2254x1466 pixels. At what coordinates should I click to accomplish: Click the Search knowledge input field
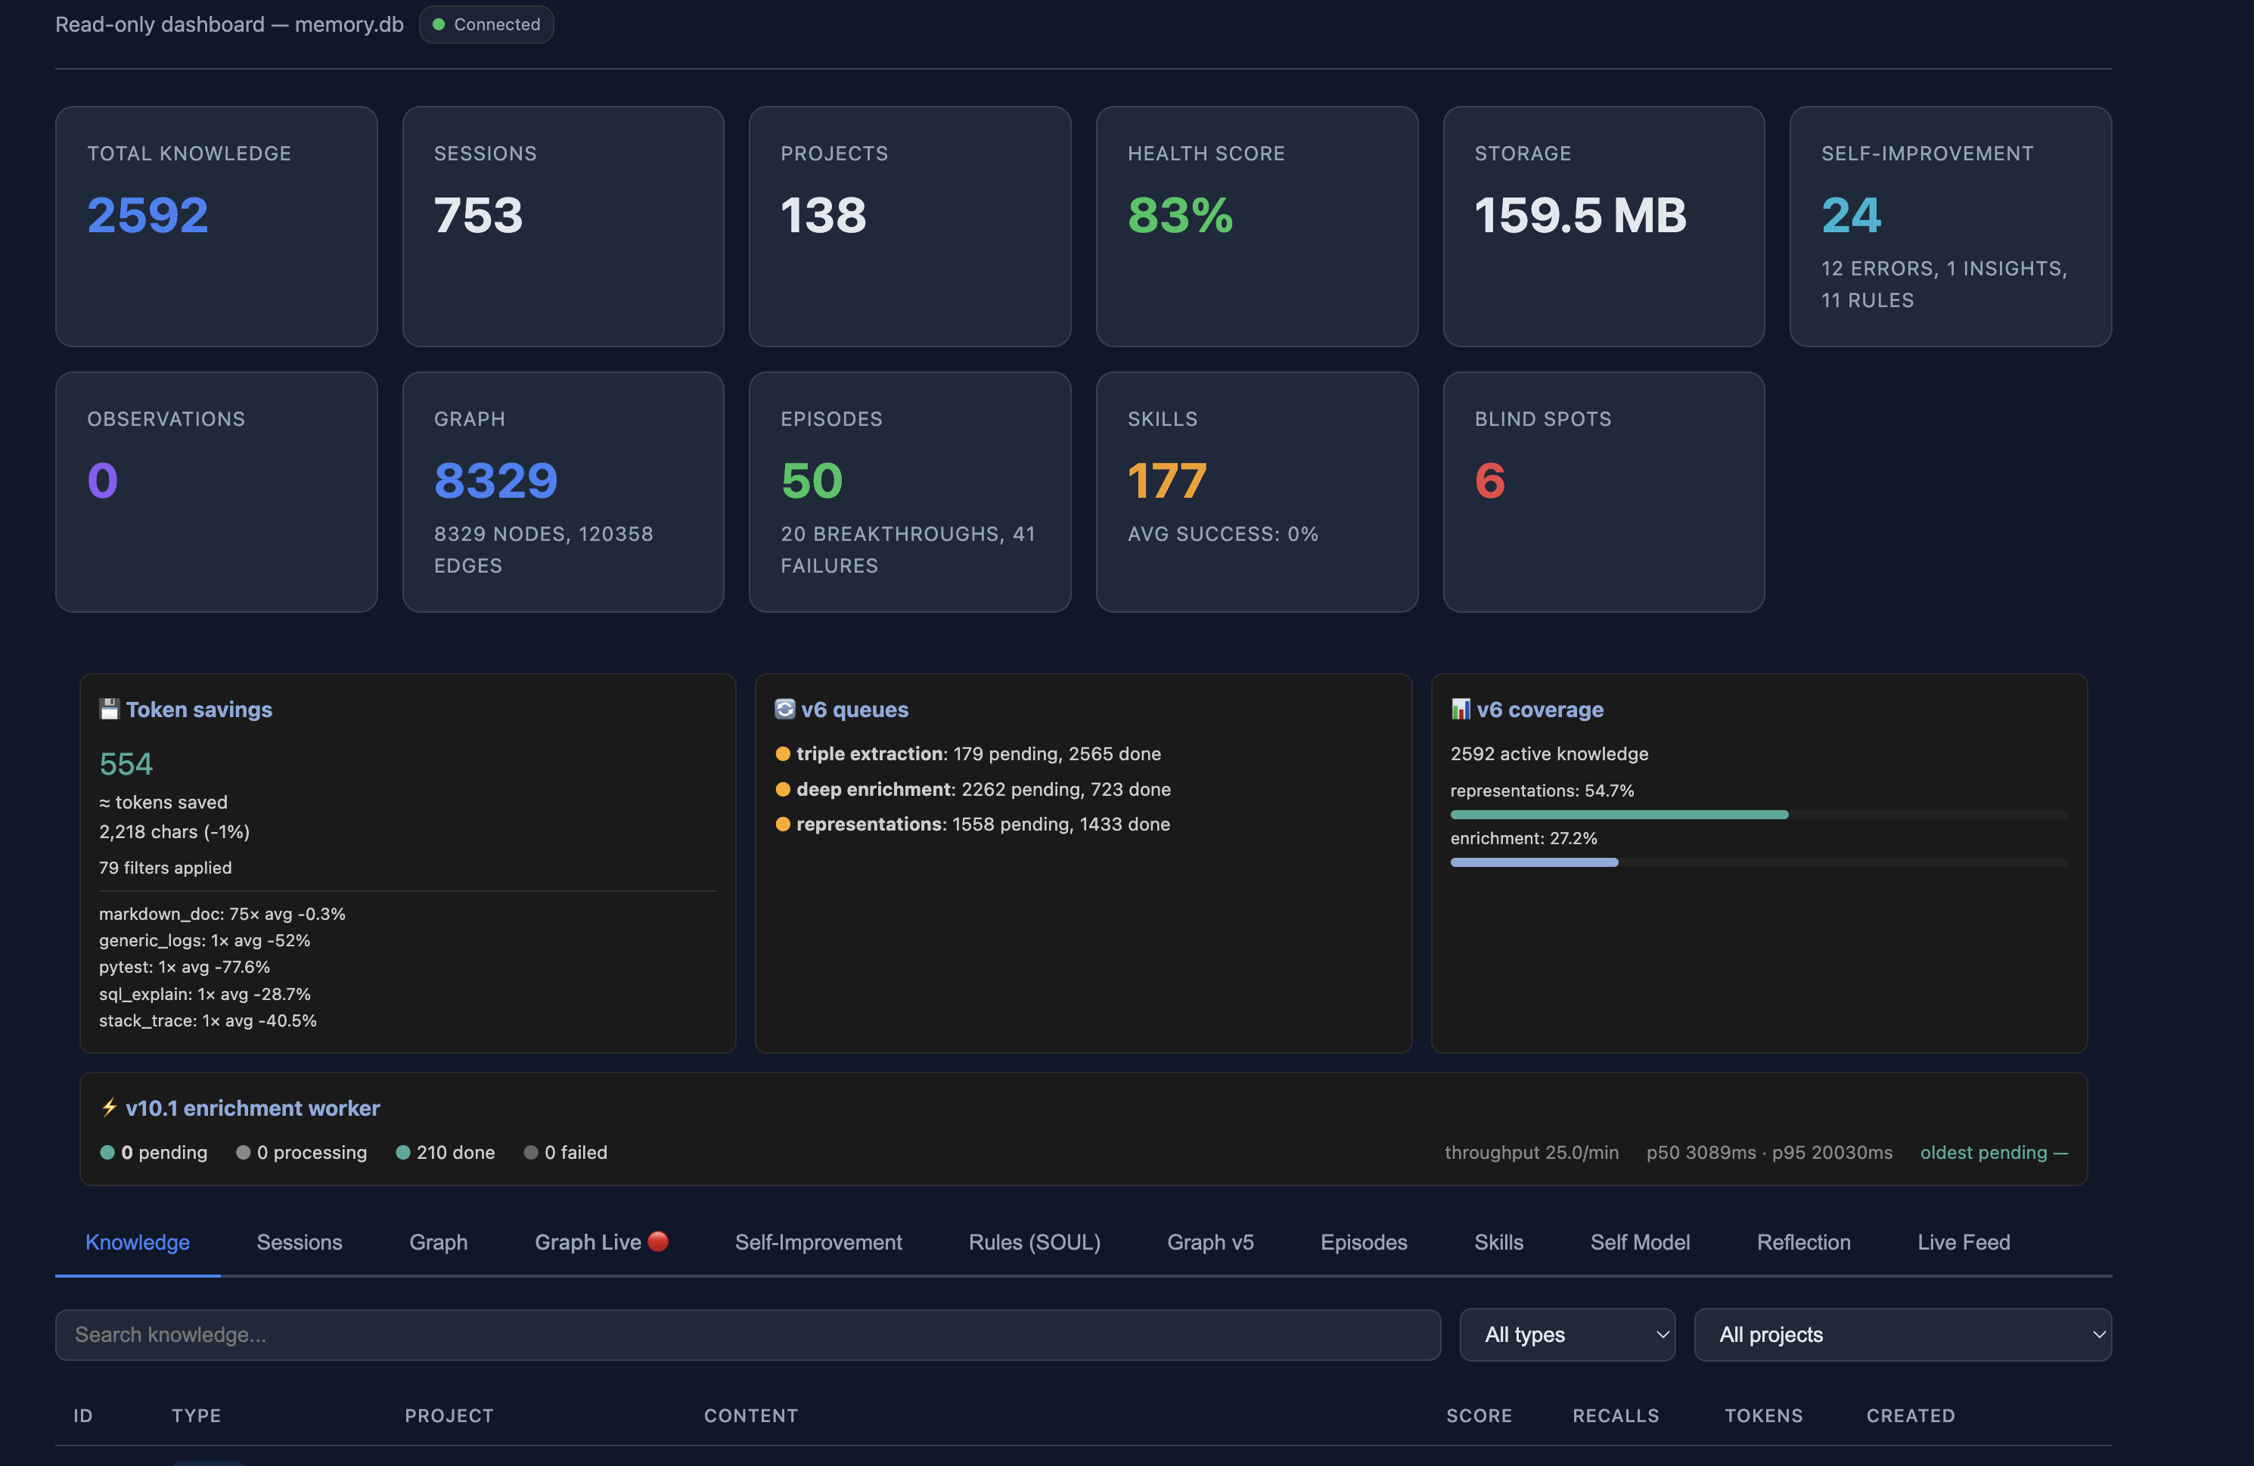point(748,1334)
